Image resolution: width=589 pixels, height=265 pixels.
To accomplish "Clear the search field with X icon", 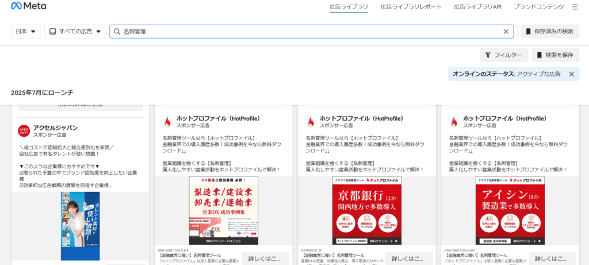I will coord(506,32).
